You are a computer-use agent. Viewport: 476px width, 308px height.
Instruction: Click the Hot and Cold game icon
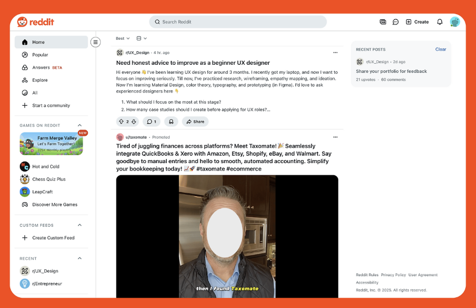coord(24,167)
